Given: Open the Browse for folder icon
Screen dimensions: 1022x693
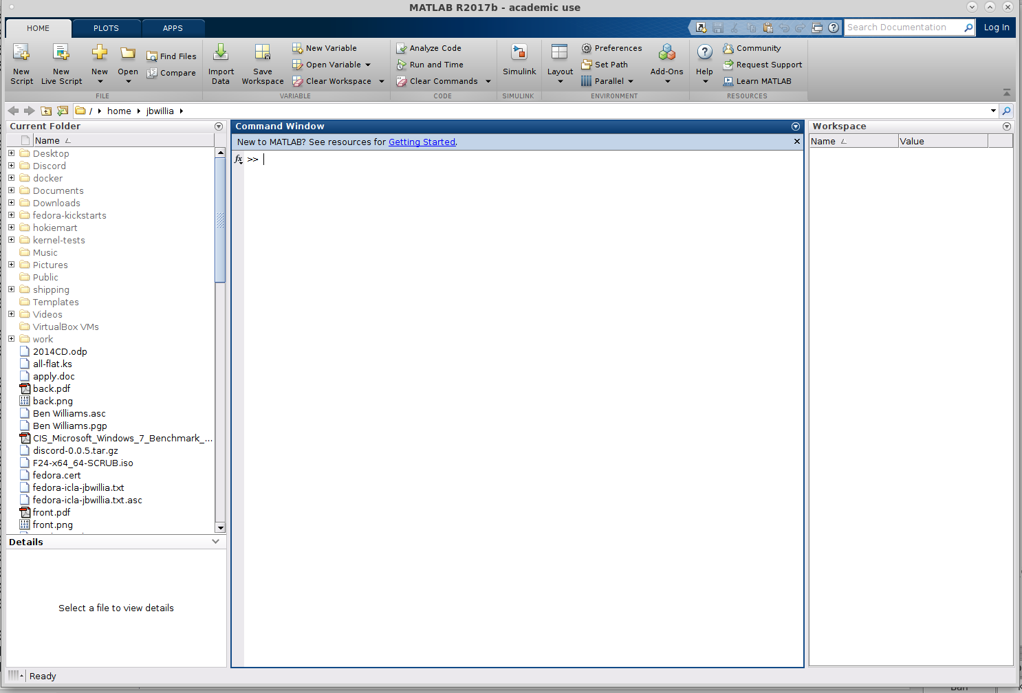Looking at the screenshot, I should [63, 111].
